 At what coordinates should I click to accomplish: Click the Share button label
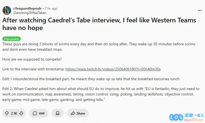(x=81, y=113)
